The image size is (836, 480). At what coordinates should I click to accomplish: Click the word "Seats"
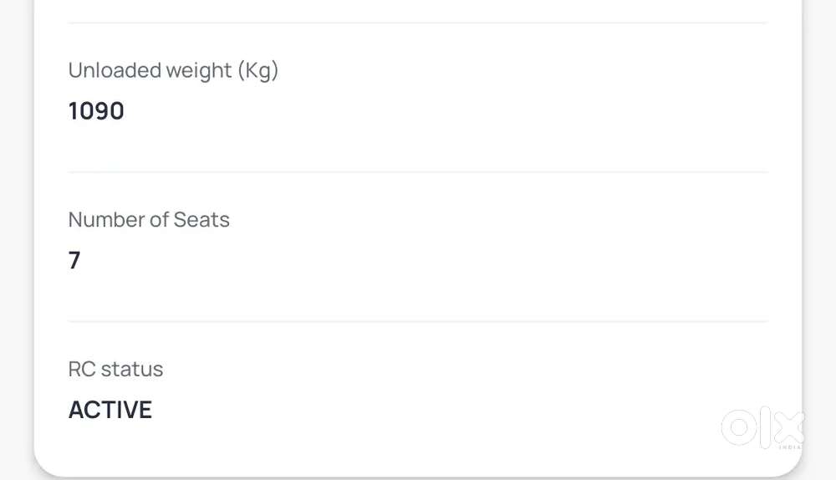[x=201, y=220]
